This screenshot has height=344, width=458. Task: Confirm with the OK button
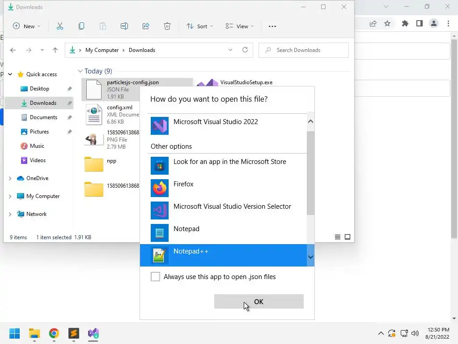pyautogui.click(x=259, y=301)
